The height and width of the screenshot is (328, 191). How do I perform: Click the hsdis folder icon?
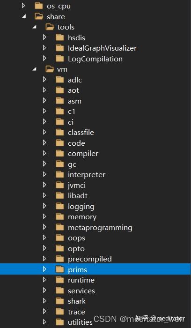(x=60, y=37)
